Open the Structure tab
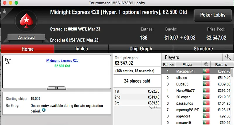This screenshot has width=234, height=125. point(203,49)
